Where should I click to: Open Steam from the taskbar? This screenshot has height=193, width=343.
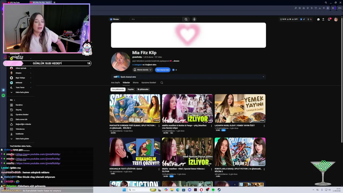tap(219, 190)
